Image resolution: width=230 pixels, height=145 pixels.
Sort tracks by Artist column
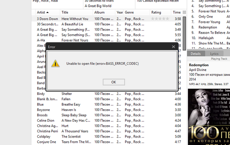click(x=48, y=12)
